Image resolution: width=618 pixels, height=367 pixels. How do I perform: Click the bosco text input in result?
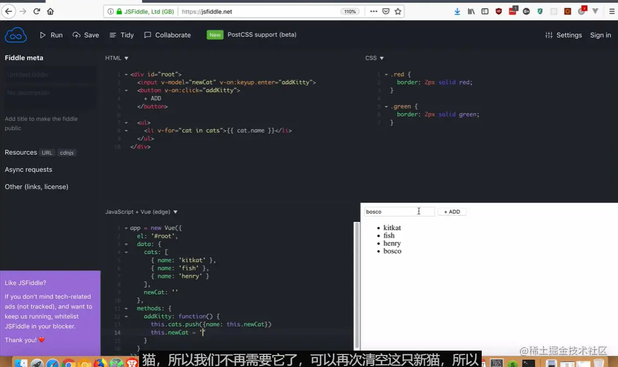click(399, 212)
